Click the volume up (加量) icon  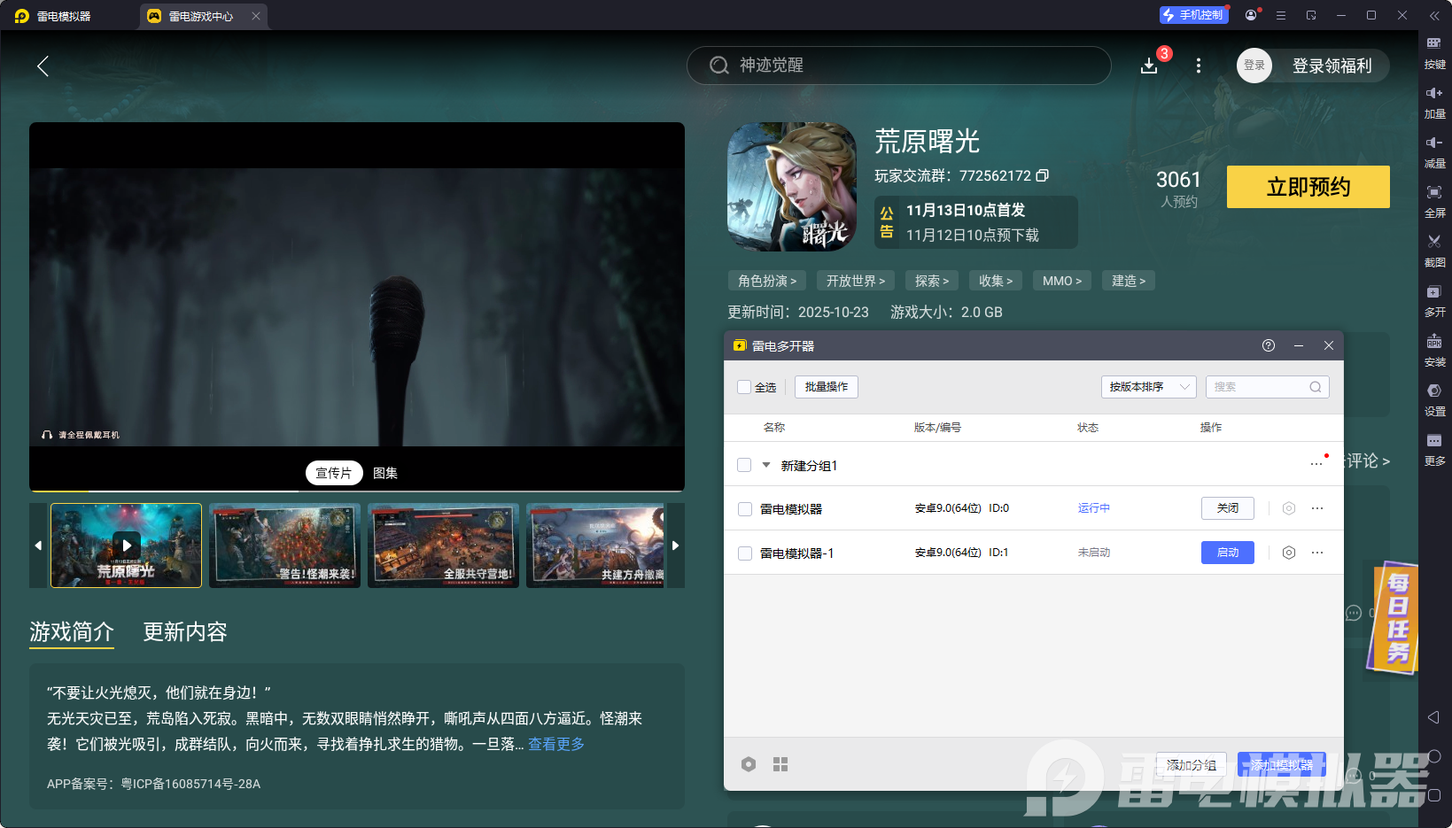pyautogui.click(x=1433, y=94)
